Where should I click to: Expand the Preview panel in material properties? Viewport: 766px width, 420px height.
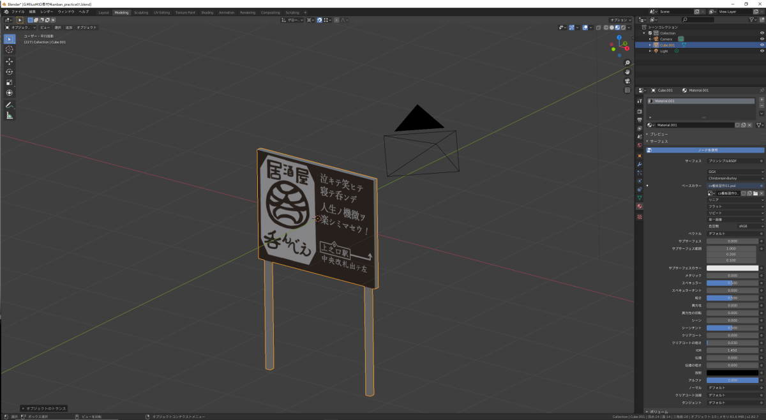coord(659,134)
